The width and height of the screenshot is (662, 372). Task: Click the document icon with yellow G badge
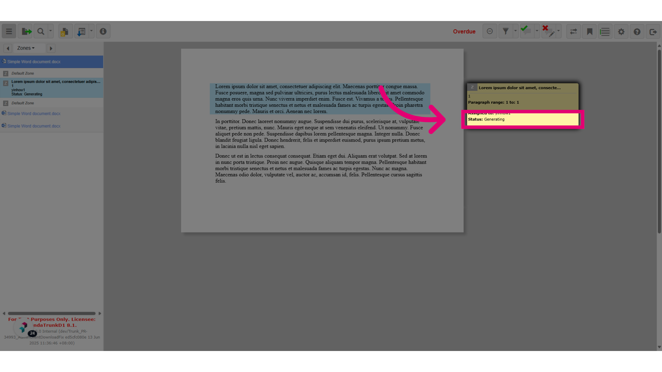66,31
